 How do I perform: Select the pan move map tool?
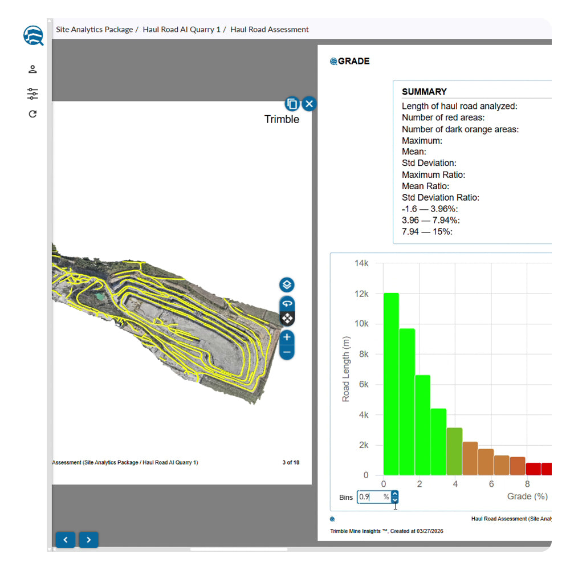[287, 317]
